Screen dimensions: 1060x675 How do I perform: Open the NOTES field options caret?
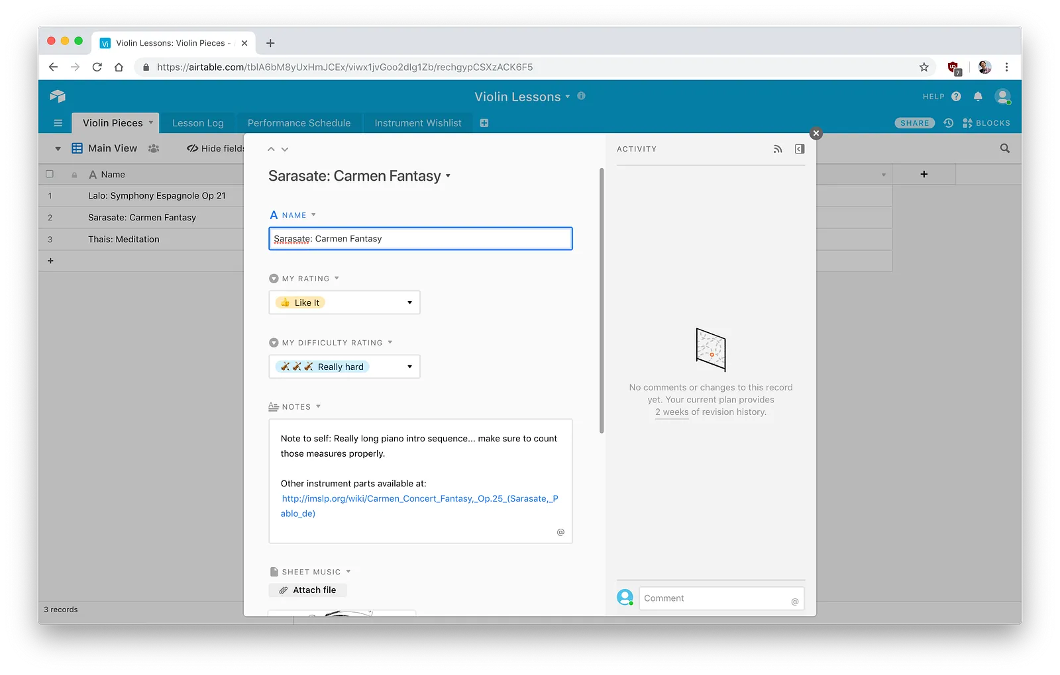(x=318, y=406)
